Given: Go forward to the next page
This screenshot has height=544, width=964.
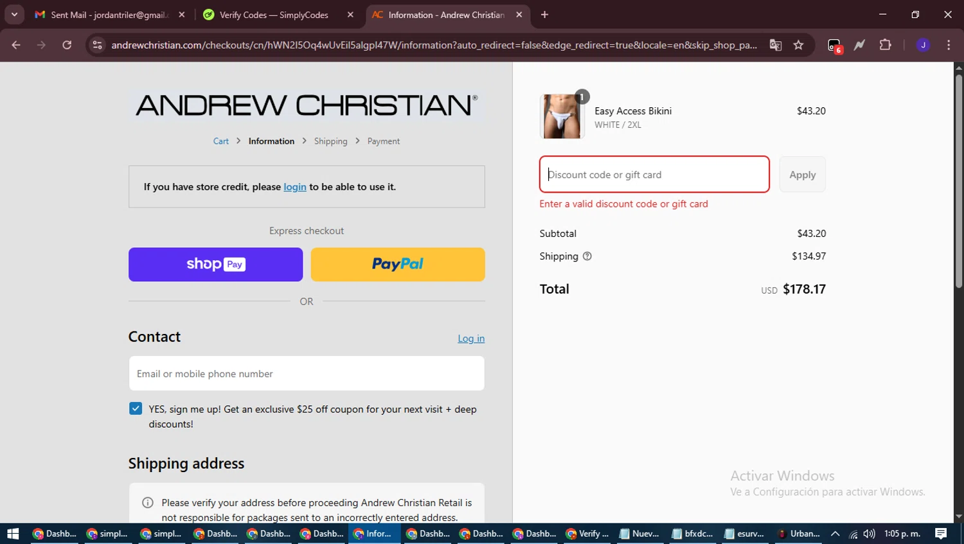Looking at the screenshot, I should pyautogui.click(x=41, y=45).
